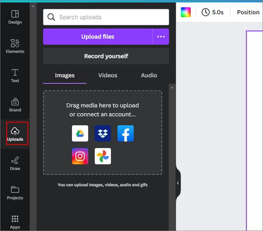263x231 pixels.
Task: Open the Projects sidebar panel
Action: pos(15,192)
